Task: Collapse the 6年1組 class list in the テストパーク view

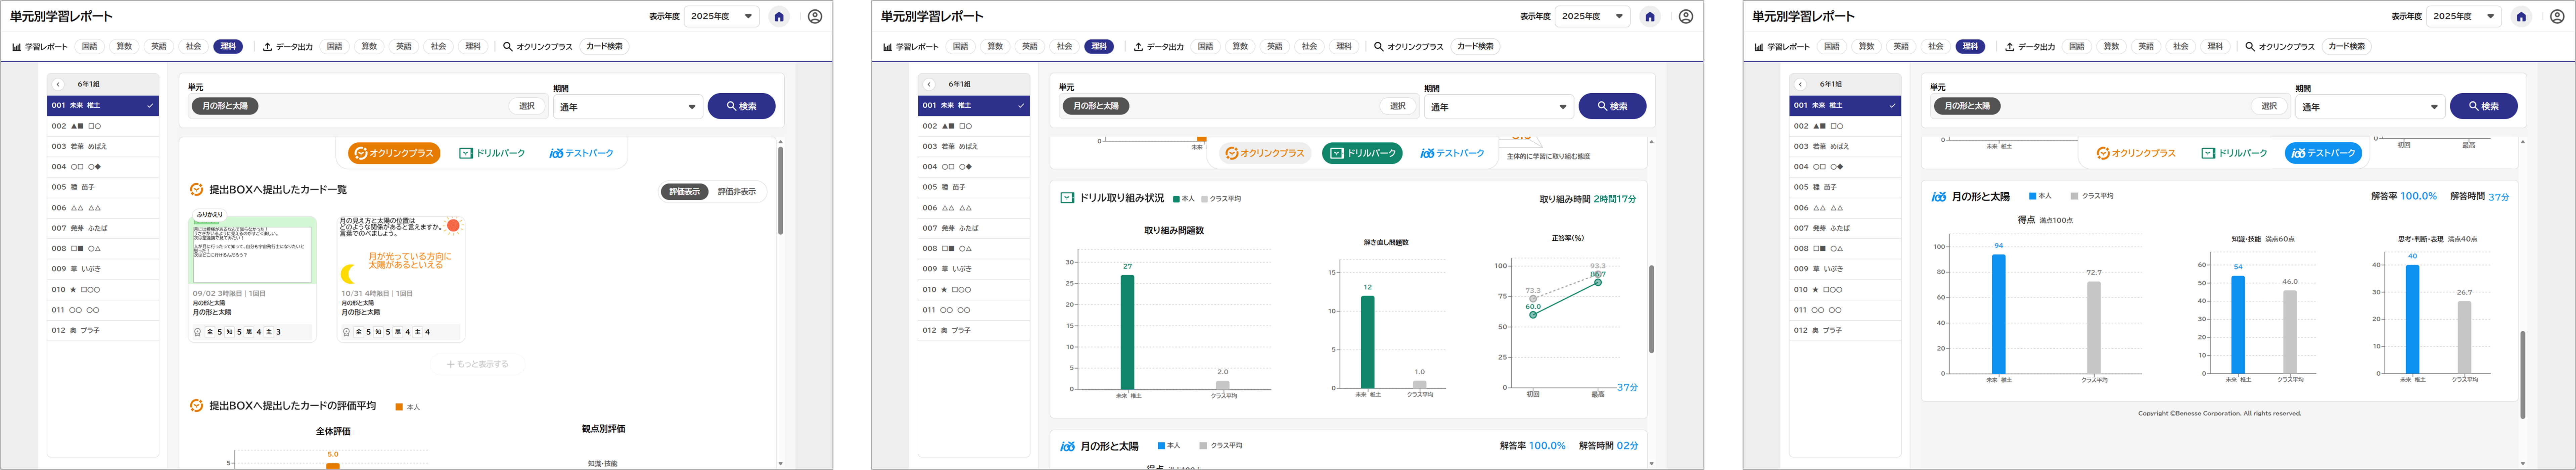Action: 1800,84
